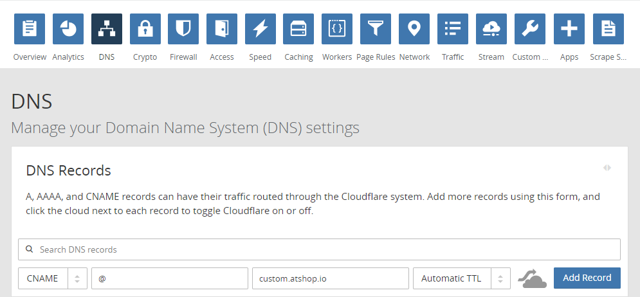Open the Workers code braces icon
This screenshot has height=297, width=640.
337,29
